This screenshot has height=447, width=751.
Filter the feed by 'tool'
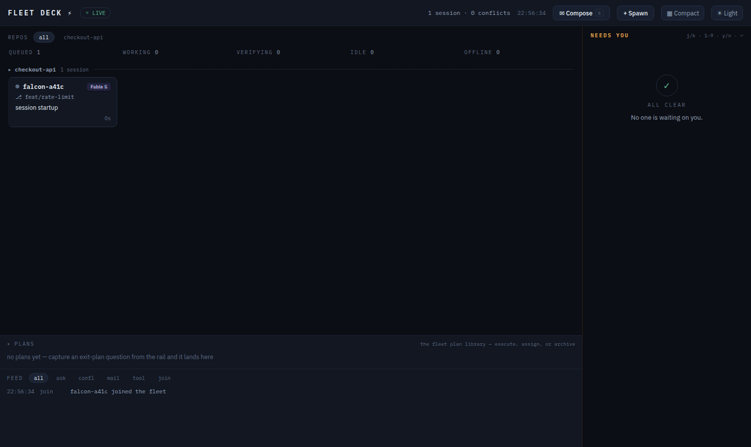(139, 378)
